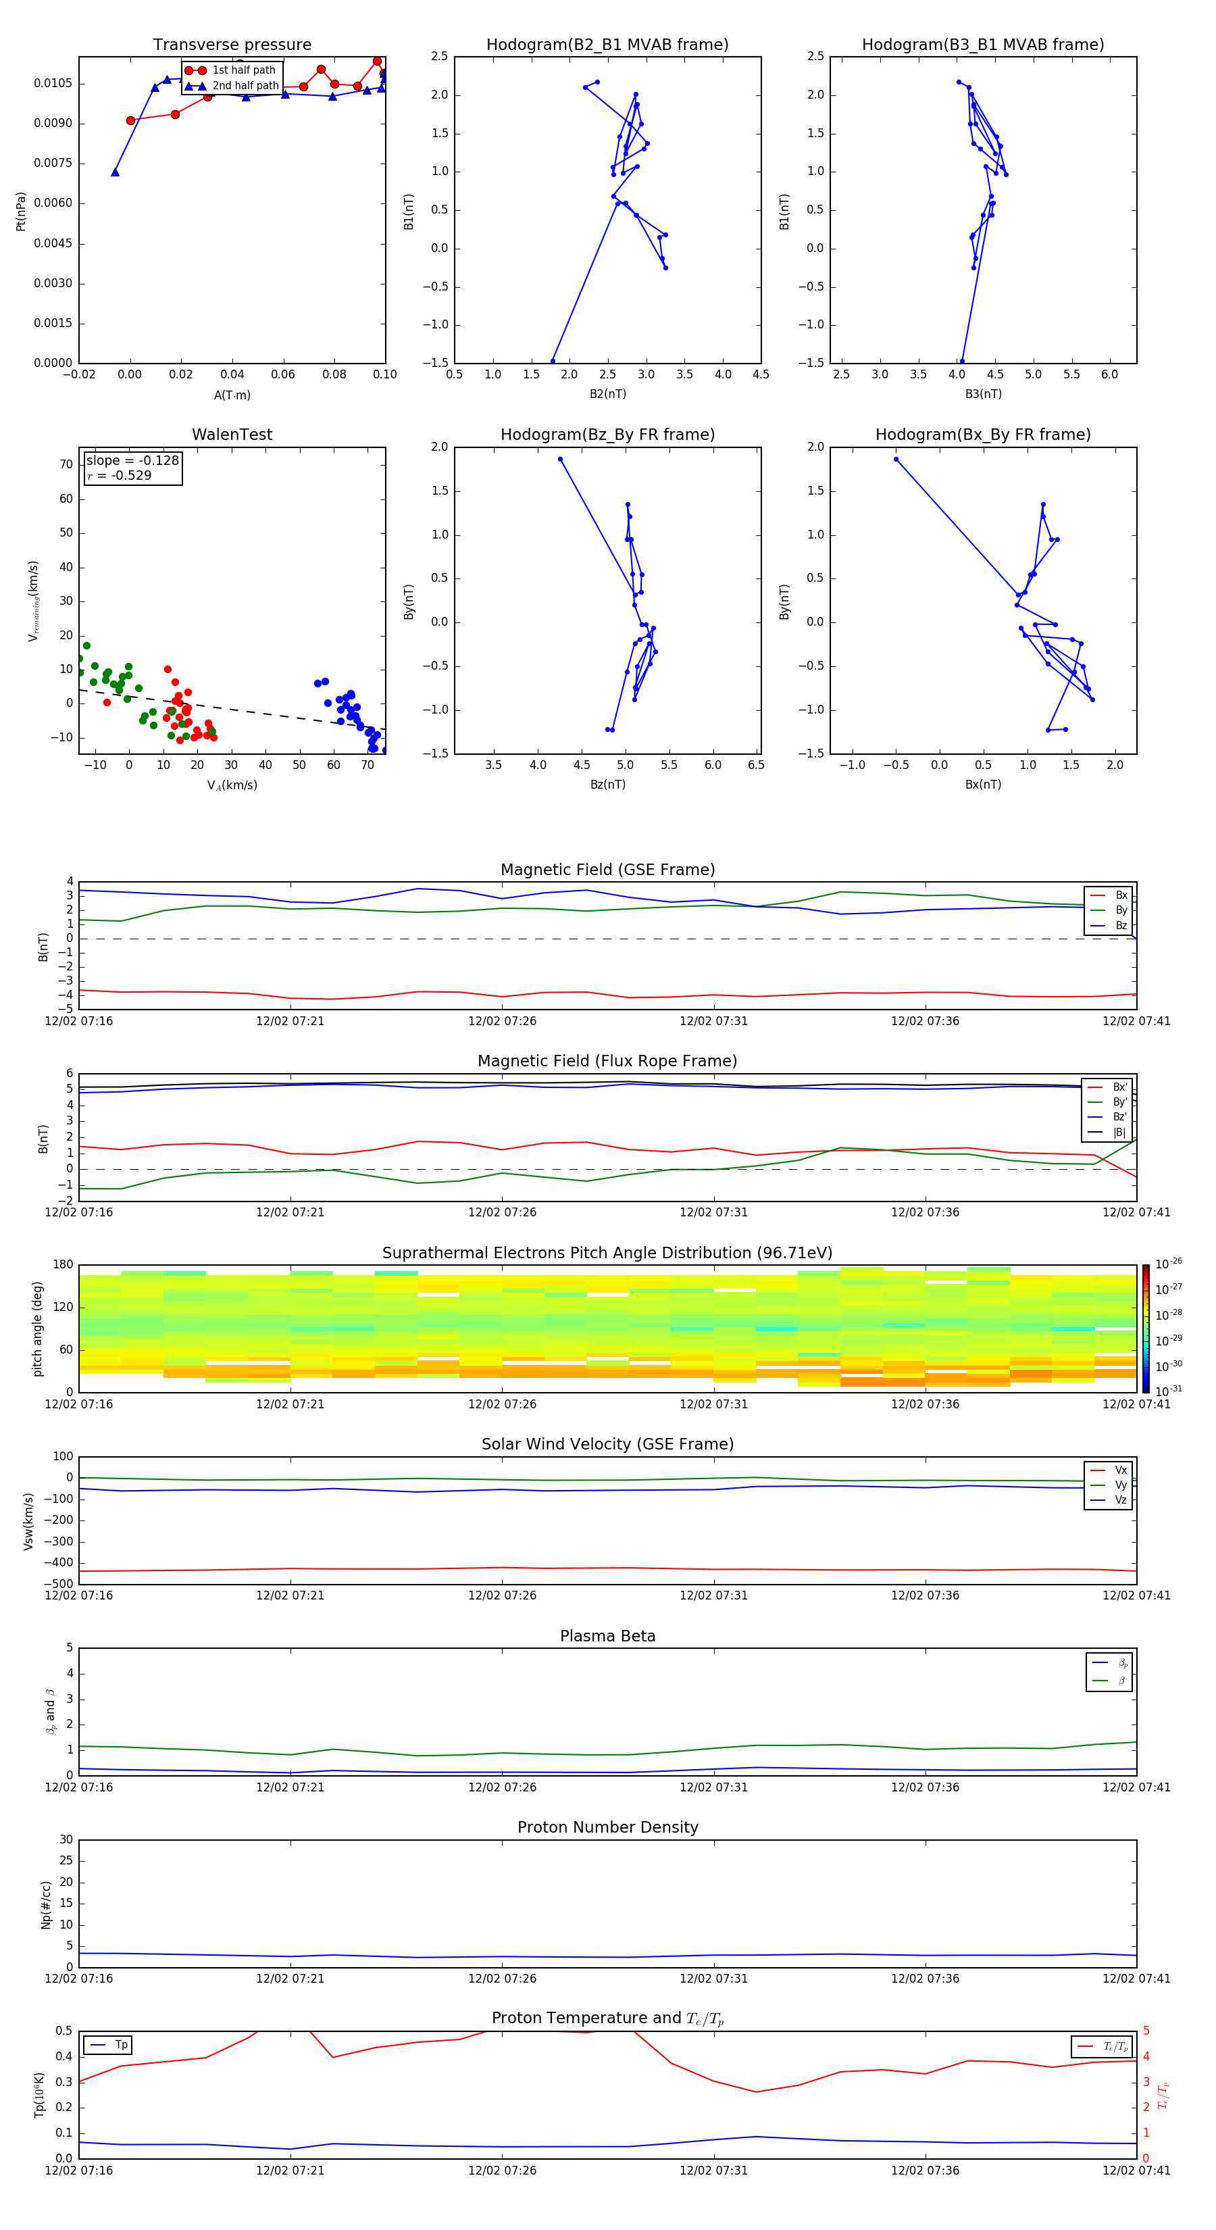Click the 'Np(#/cc)' axis label
Screen dimensions: 1216x2230
tap(46, 1904)
